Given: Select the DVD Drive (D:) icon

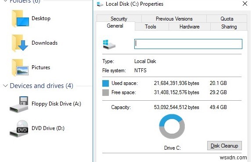Looking at the screenshot, I should pos(19,129).
